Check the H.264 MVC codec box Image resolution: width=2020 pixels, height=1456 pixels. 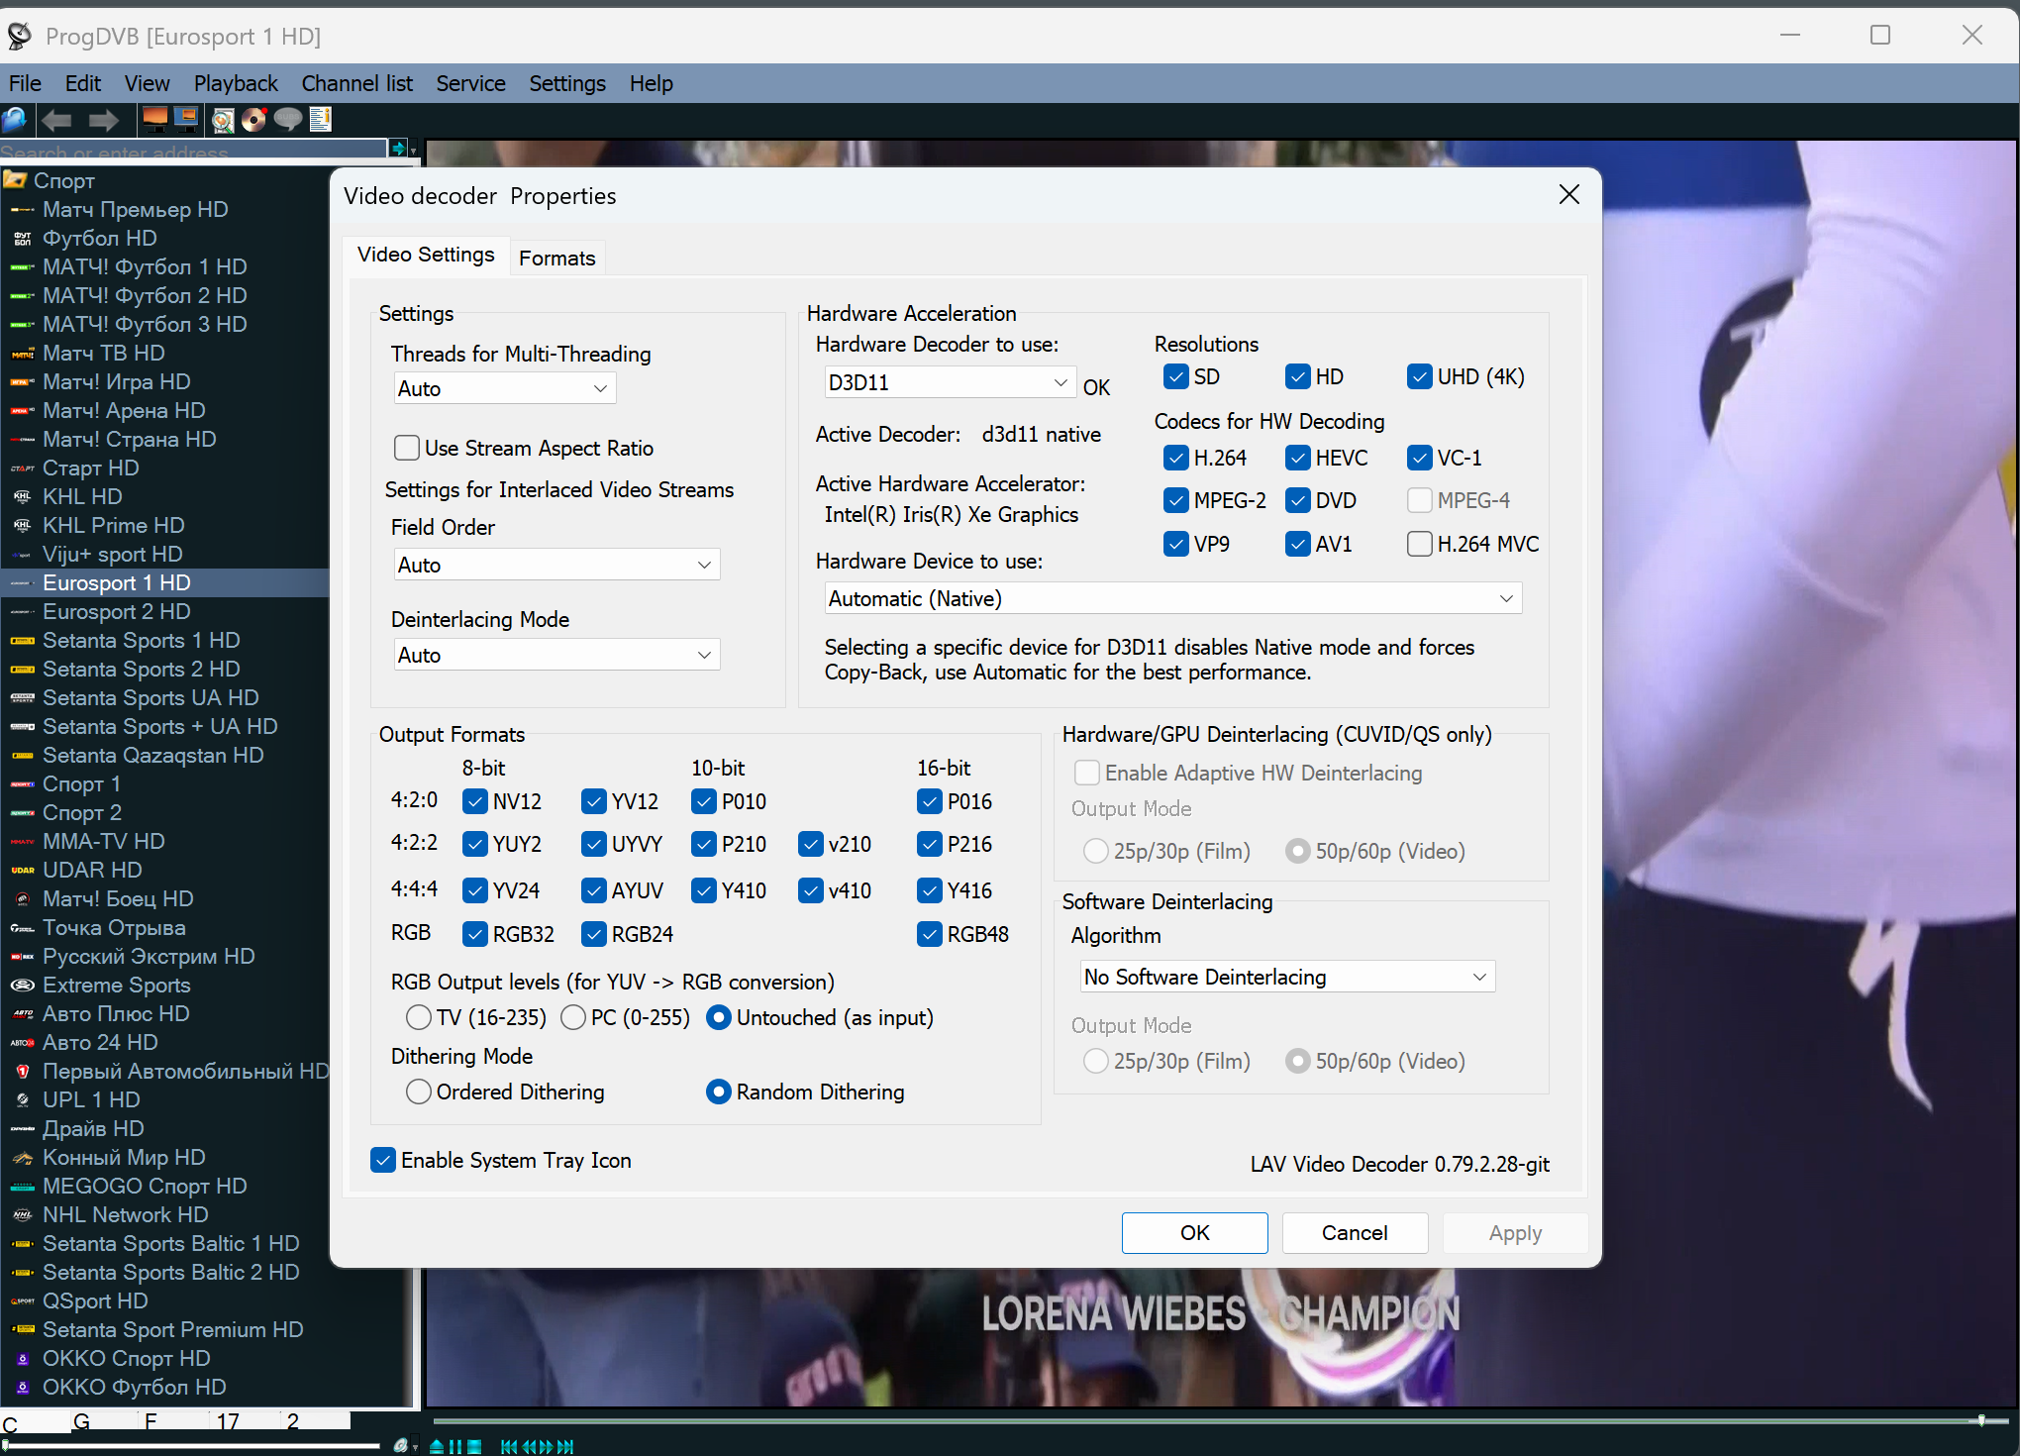coord(1419,544)
